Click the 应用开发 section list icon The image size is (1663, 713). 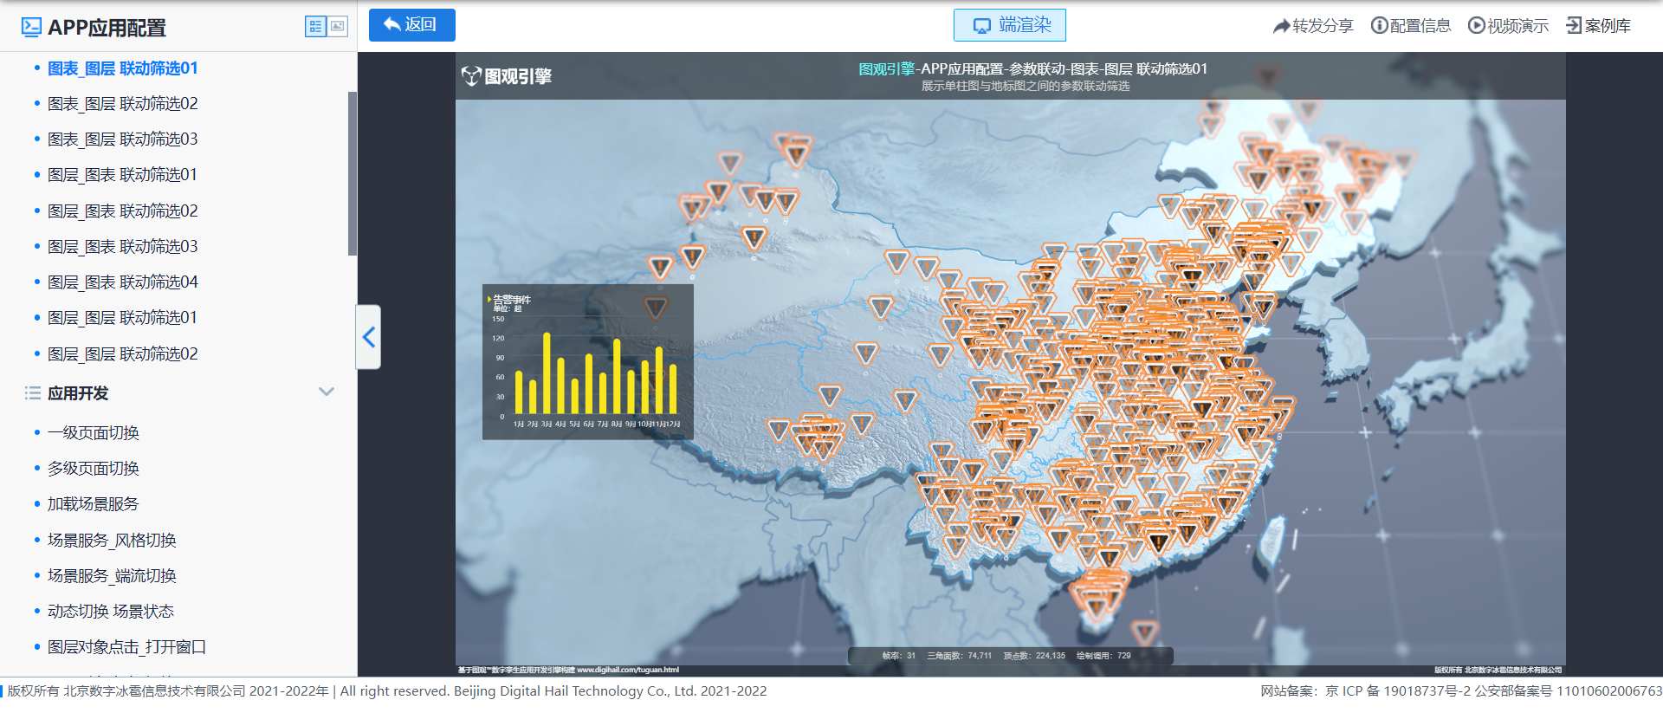coord(33,393)
